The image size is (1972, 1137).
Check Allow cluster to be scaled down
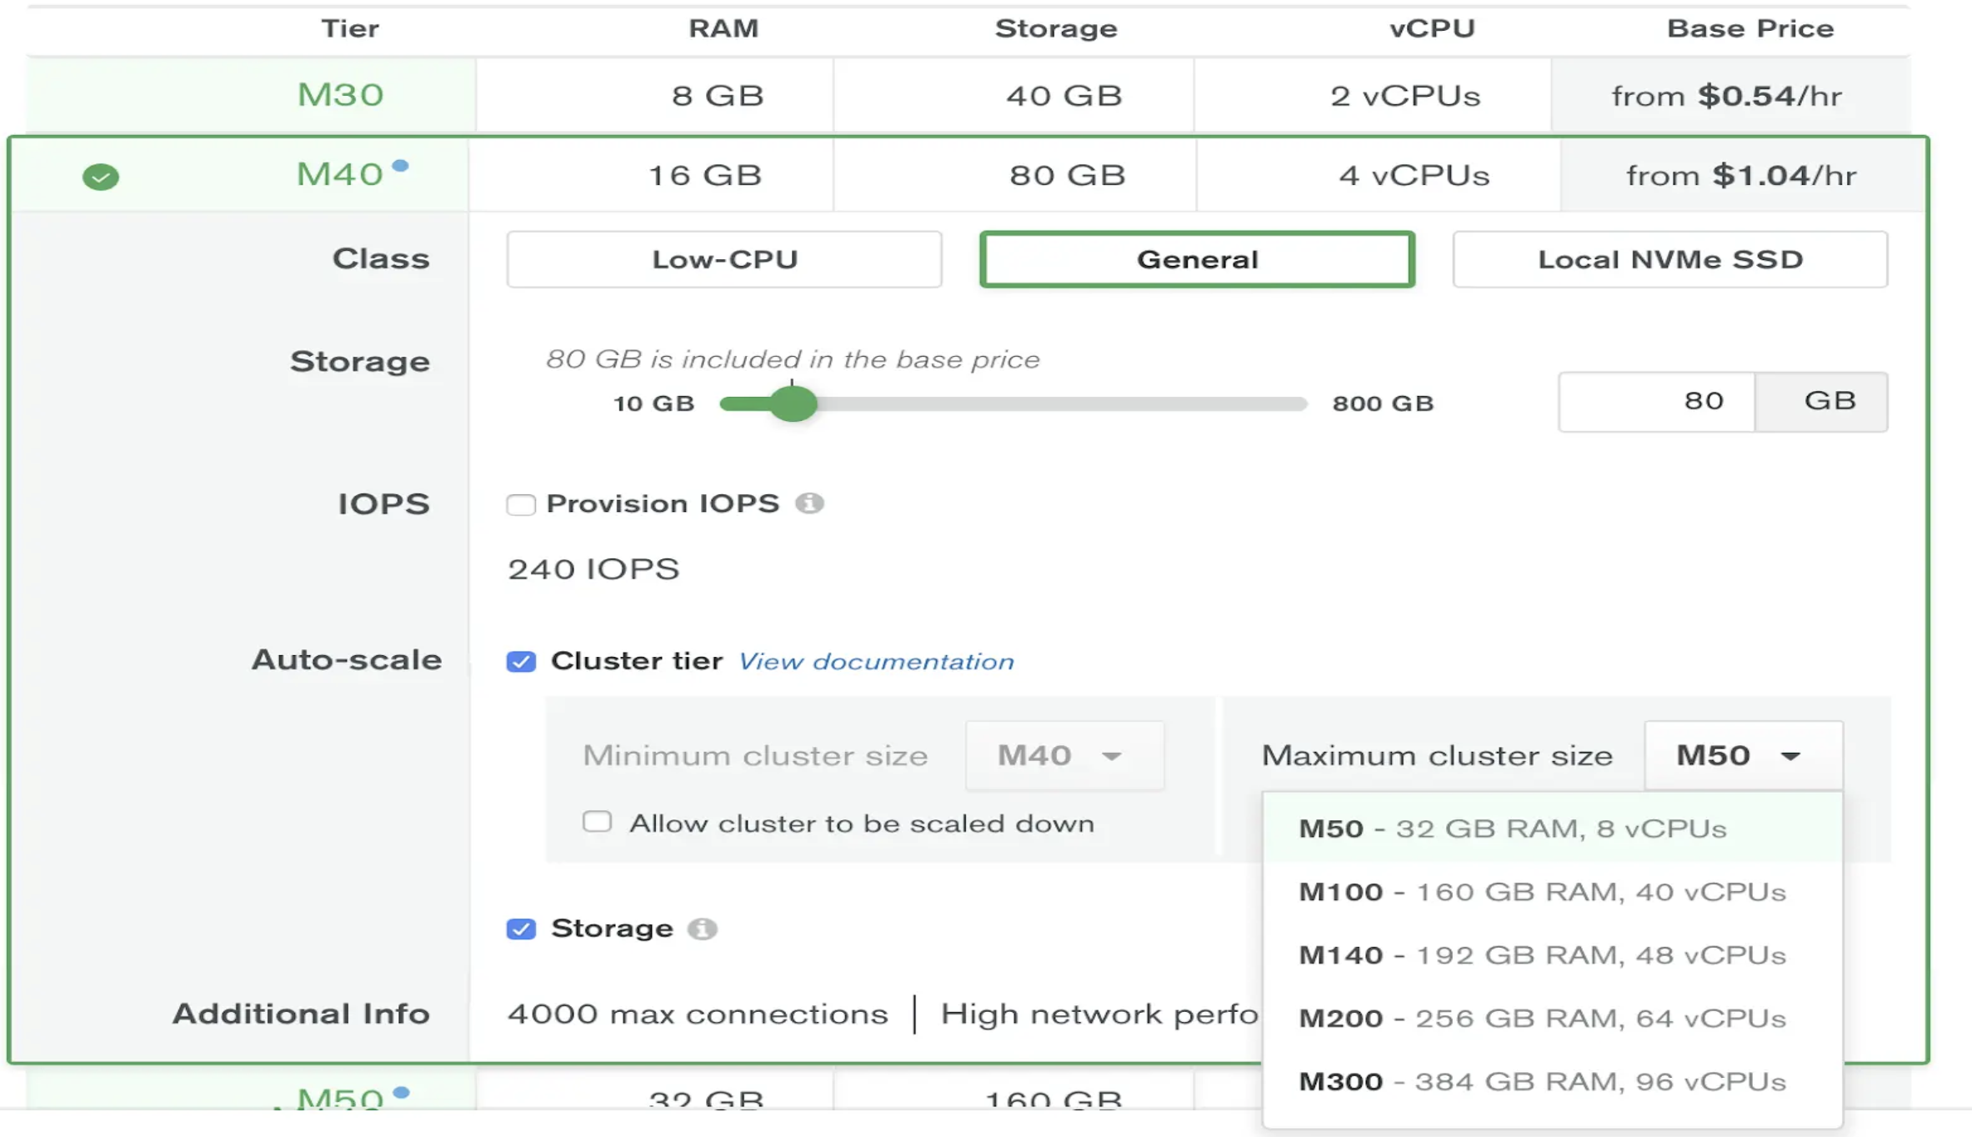pos(597,822)
